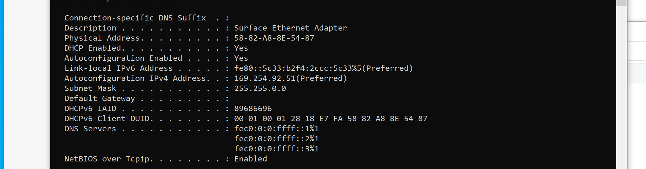Click the DHCPv6 IAID number 89686696
This screenshot has width=646, height=169.
pyautogui.click(x=253, y=109)
